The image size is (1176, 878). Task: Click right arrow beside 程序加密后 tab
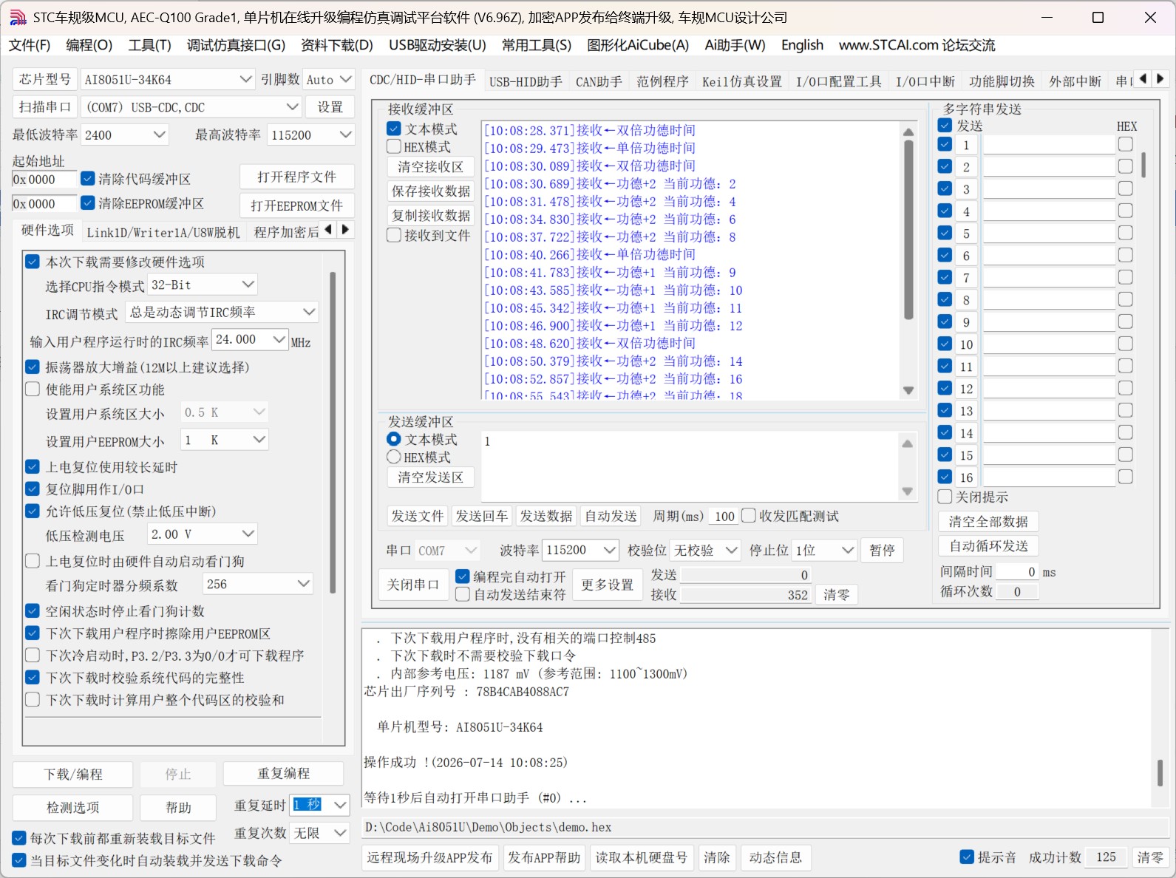(x=345, y=230)
